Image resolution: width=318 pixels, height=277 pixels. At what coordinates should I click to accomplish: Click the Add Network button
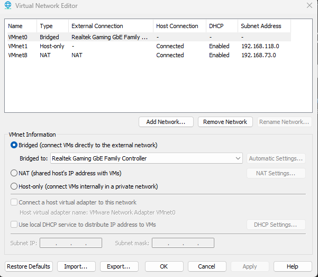[x=166, y=122]
